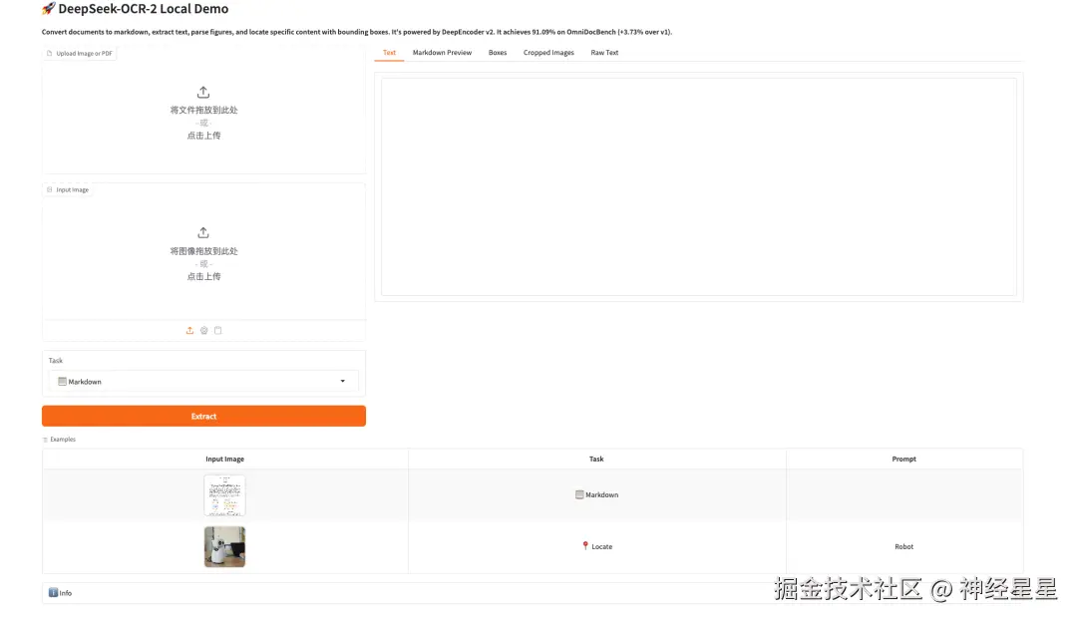
Task: Click the file icon beside Upload Image or PDF
Action: (x=50, y=53)
